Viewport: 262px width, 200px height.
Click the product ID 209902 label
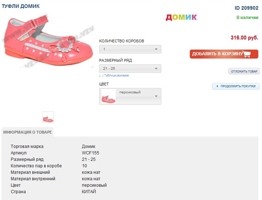pyautogui.click(x=247, y=8)
